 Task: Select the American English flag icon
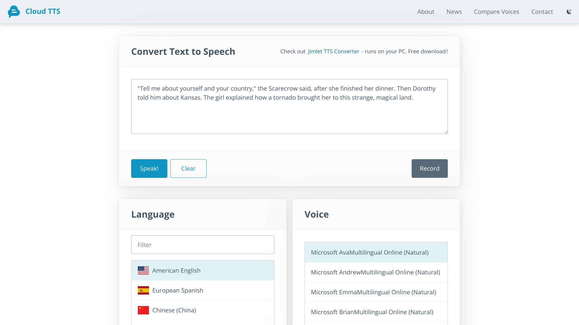[x=143, y=271]
